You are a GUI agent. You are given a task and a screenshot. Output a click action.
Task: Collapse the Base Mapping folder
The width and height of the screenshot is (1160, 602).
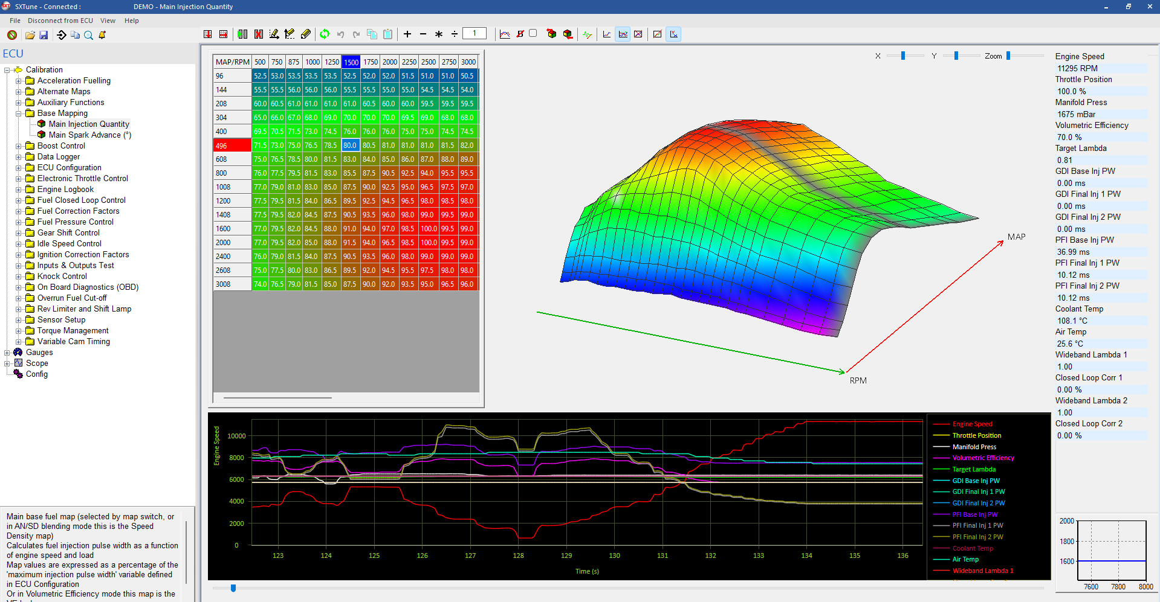(x=18, y=114)
